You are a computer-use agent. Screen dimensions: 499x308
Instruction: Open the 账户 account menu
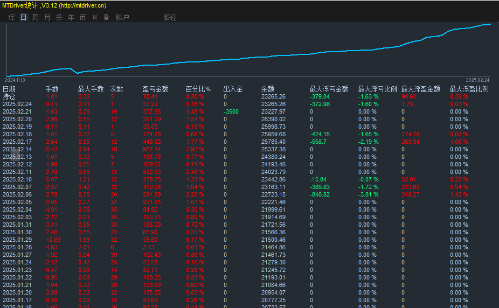(x=122, y=17)
